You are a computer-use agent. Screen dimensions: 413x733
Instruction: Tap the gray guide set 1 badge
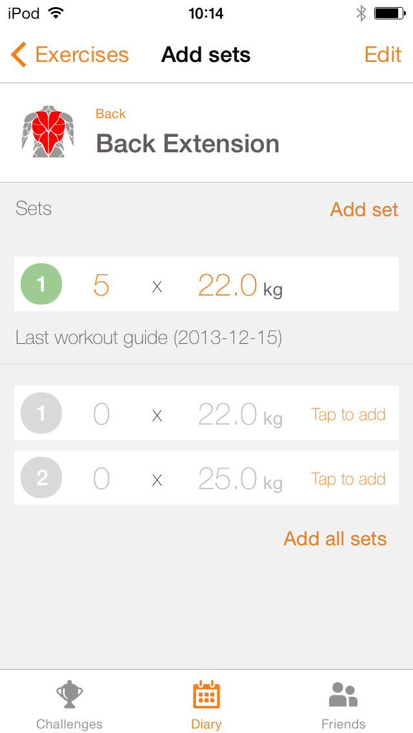click(41, 413)
